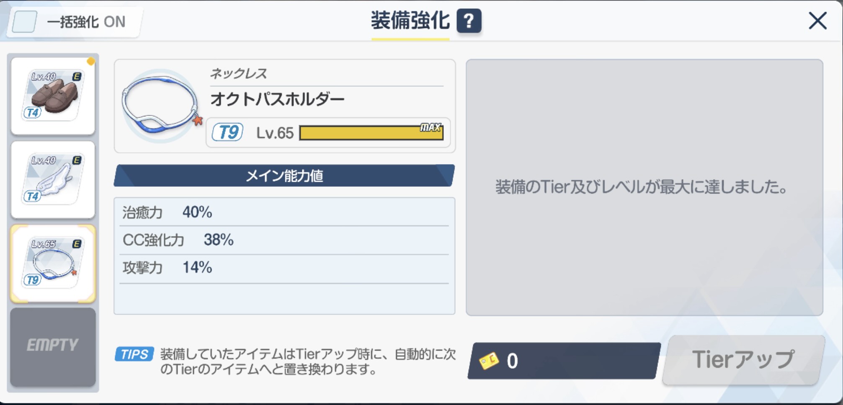
Task: Select the Lv.40 T4 hairpin equipment slot
Action: pos(54,179)
